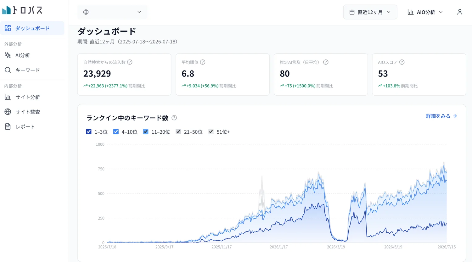This screenshot has height=262, width=472.
Task: Click the サイト分析 bar chart icon
Action: coord(8,97)
